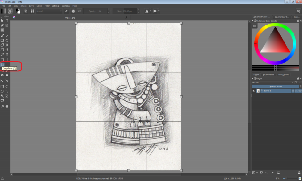The width and height of the screenshot is (302, 181).
Task: Duplicate the layer in Layers panel
Action: tap(261, 173)
